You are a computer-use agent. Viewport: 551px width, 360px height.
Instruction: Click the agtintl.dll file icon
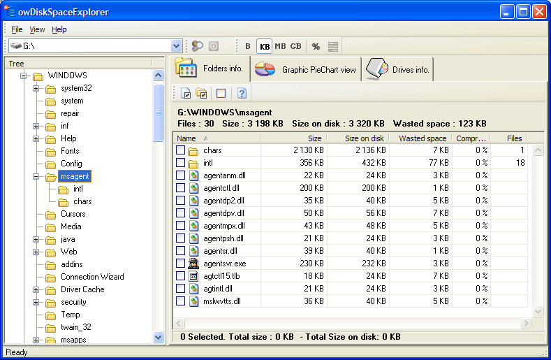point(193,289)
